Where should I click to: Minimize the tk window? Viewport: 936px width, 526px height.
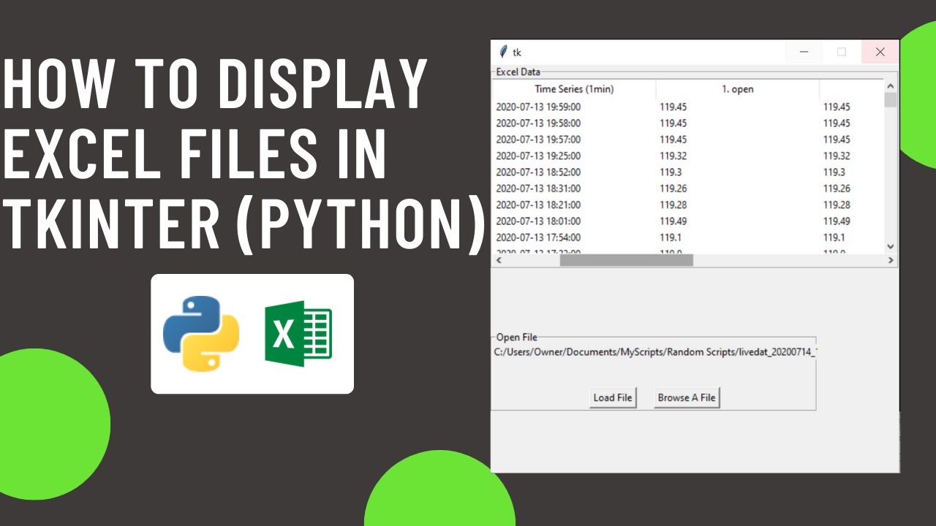click(804, 52)
